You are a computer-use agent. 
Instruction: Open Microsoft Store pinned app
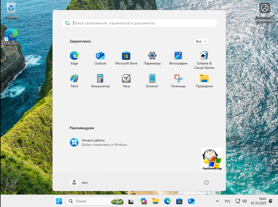point(126,56)
